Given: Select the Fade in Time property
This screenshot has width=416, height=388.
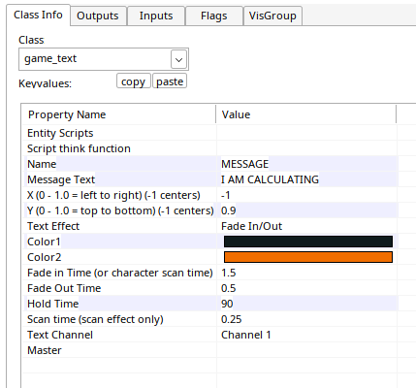Looking at the screenshot, I should (120, 273).
